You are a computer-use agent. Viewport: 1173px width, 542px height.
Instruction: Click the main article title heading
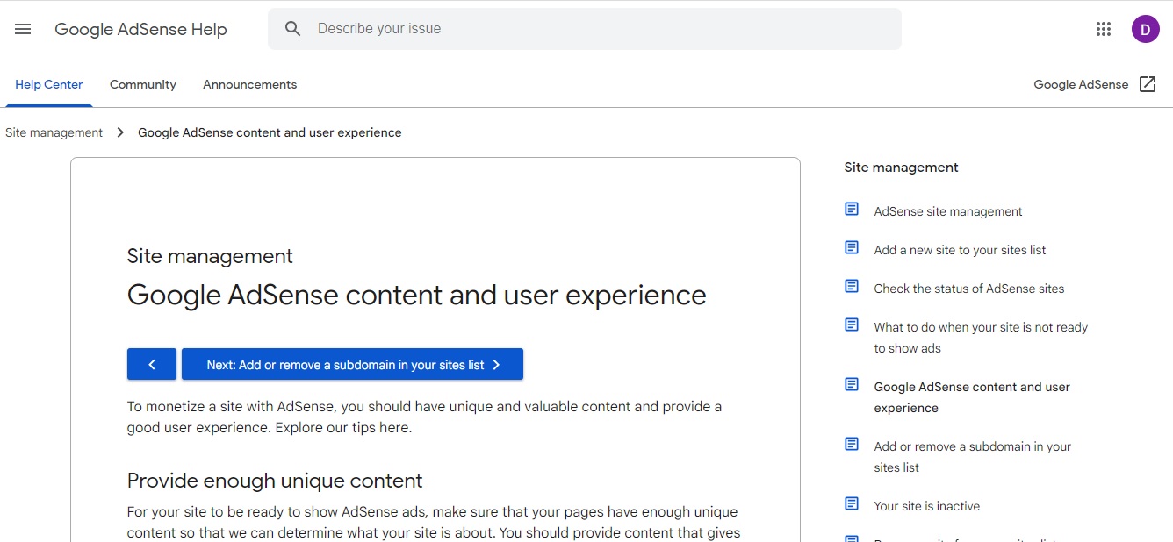click(416, 295)
